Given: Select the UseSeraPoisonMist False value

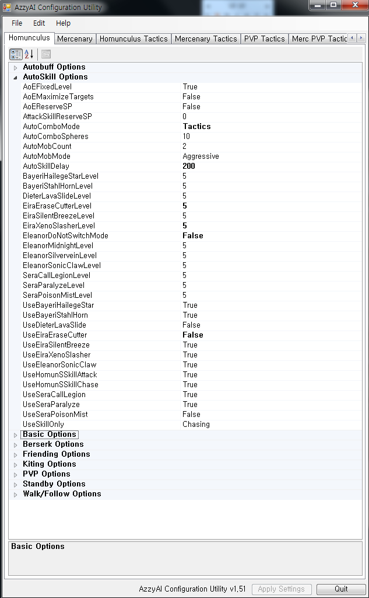Looking at the screenshot, I should click(x=191, y=414).
